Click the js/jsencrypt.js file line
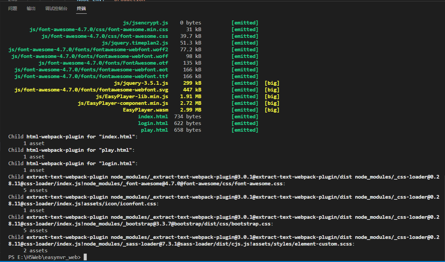This screenshot has height=262, width=445. pos(145,23)
